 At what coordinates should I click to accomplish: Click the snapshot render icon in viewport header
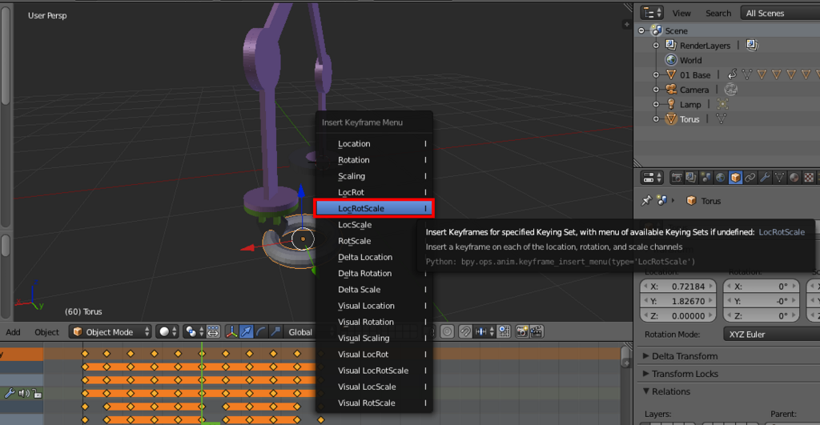pos(521,331)
